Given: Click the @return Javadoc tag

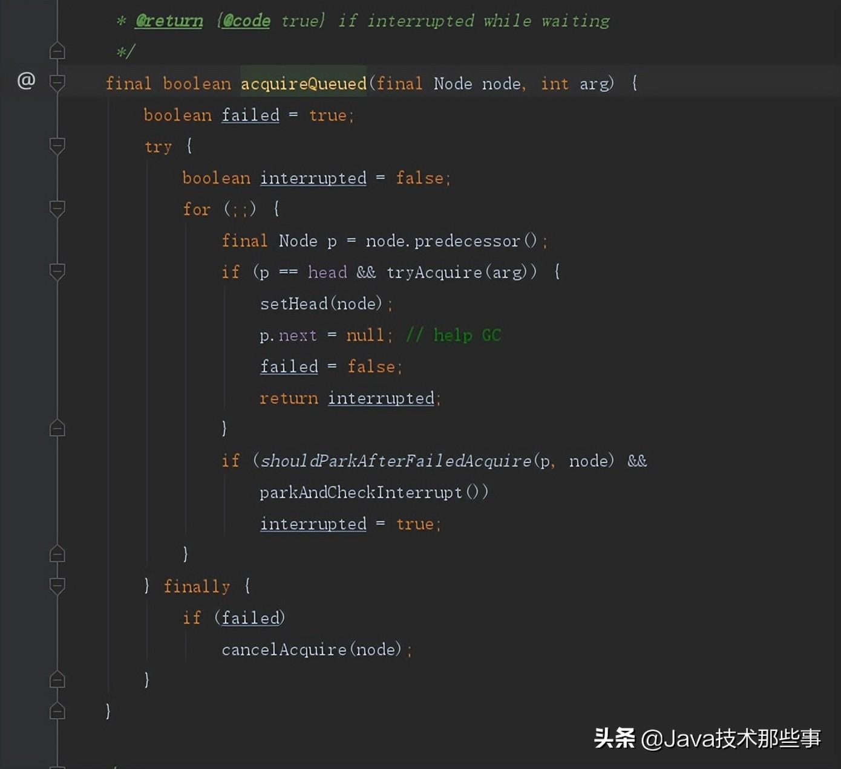Looking at the screenshot, I should pos(169,21).
